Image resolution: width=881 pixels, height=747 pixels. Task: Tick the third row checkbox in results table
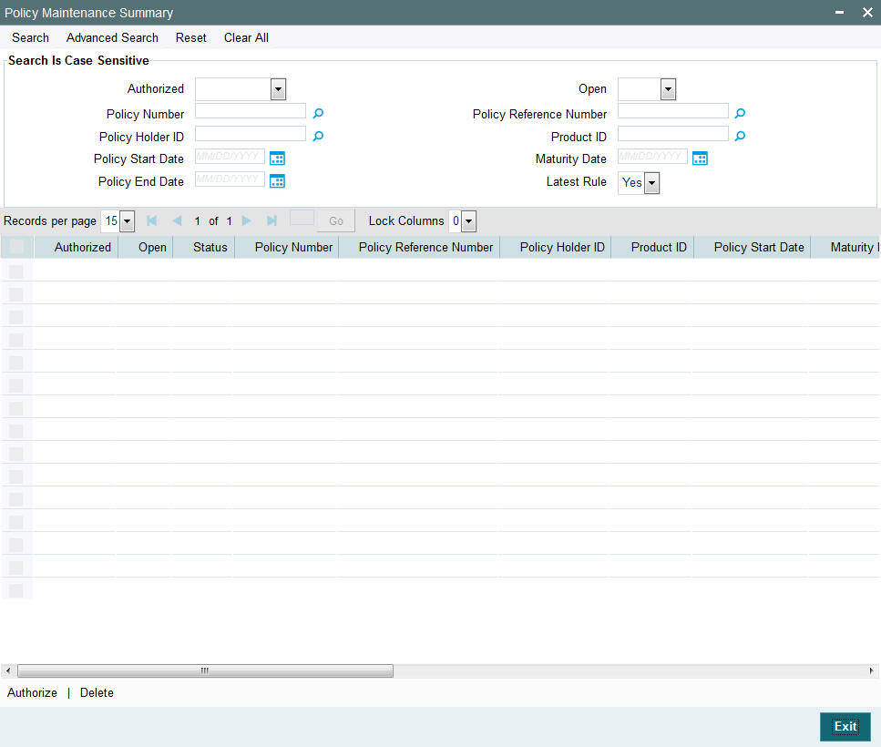point(16,317)
